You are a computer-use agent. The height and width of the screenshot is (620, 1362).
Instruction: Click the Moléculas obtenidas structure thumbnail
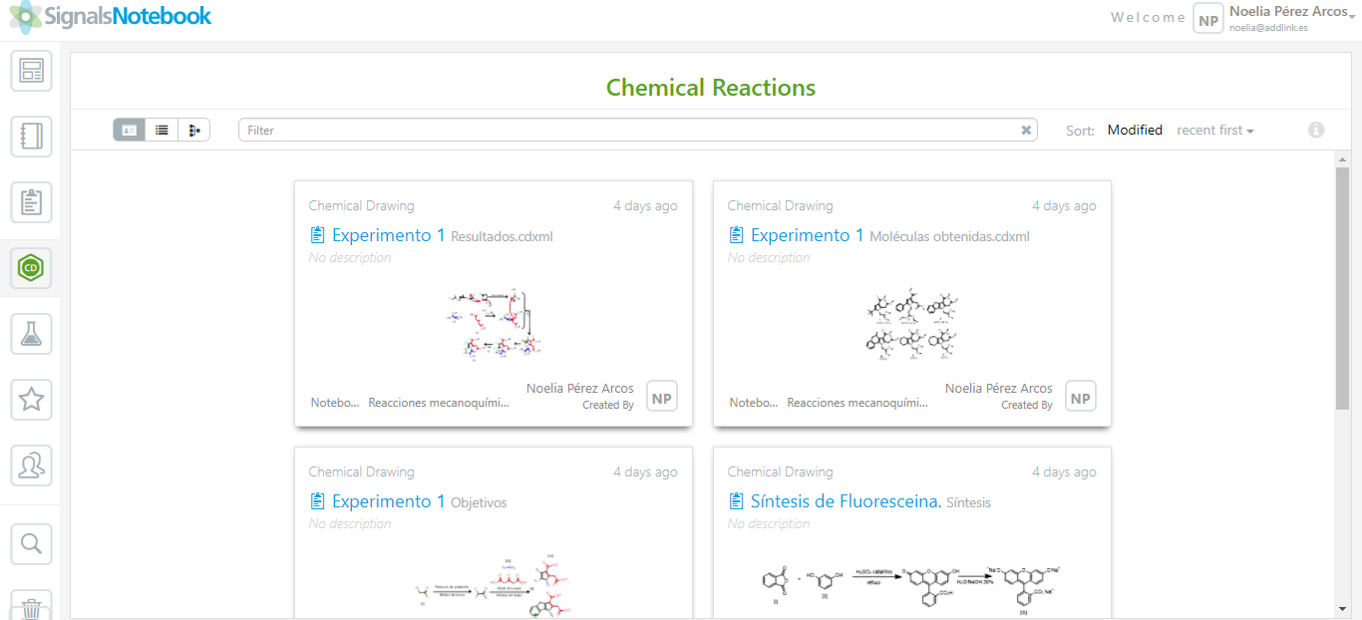(911, 324)
